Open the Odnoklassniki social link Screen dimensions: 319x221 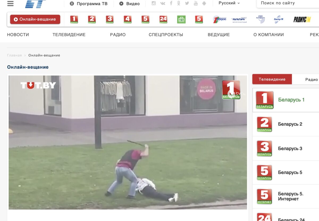179,3
